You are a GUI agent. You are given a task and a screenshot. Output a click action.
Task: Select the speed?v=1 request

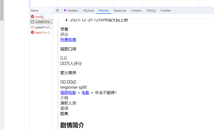point(41,27)
